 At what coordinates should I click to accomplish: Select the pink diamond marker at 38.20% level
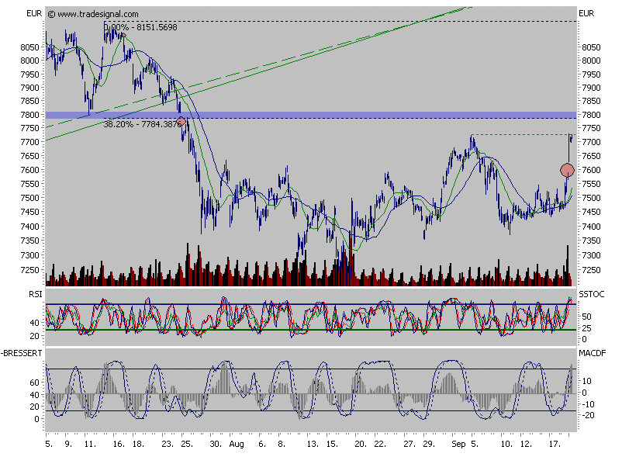coord(181,121)
